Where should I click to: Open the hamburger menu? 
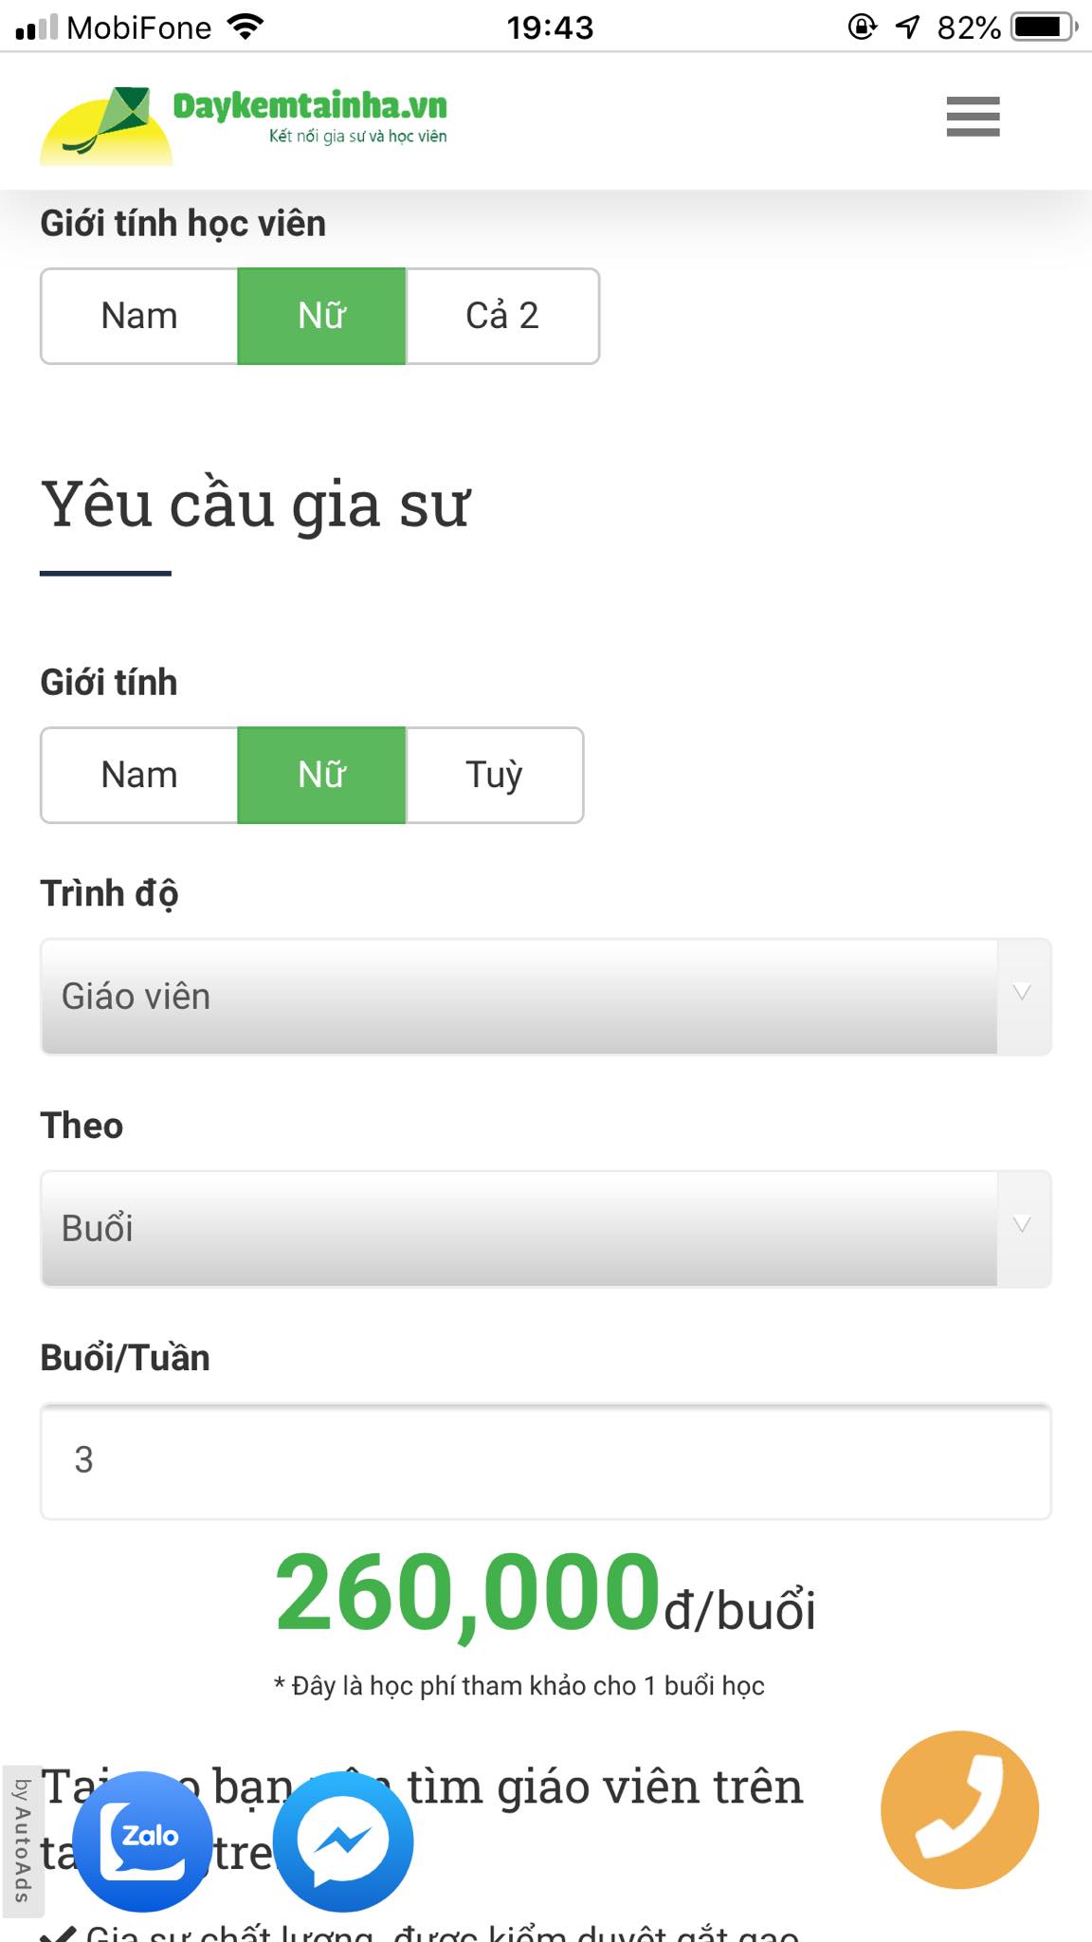[x=973, y=117]
